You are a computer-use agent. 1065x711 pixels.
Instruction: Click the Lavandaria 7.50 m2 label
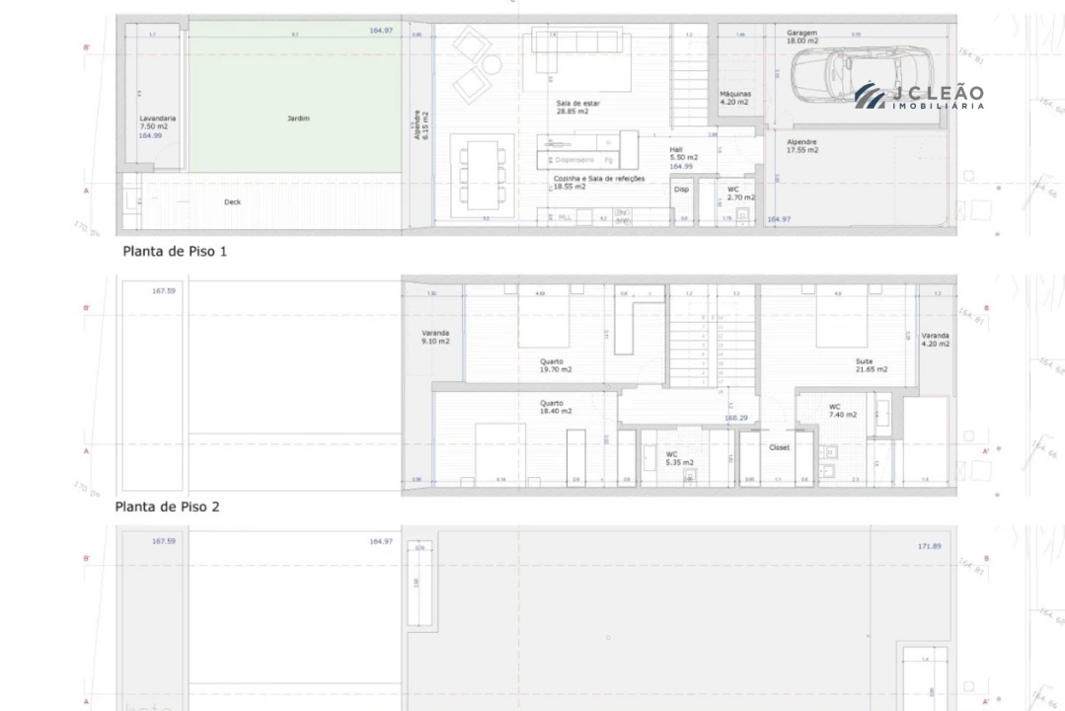coord(158,122)
